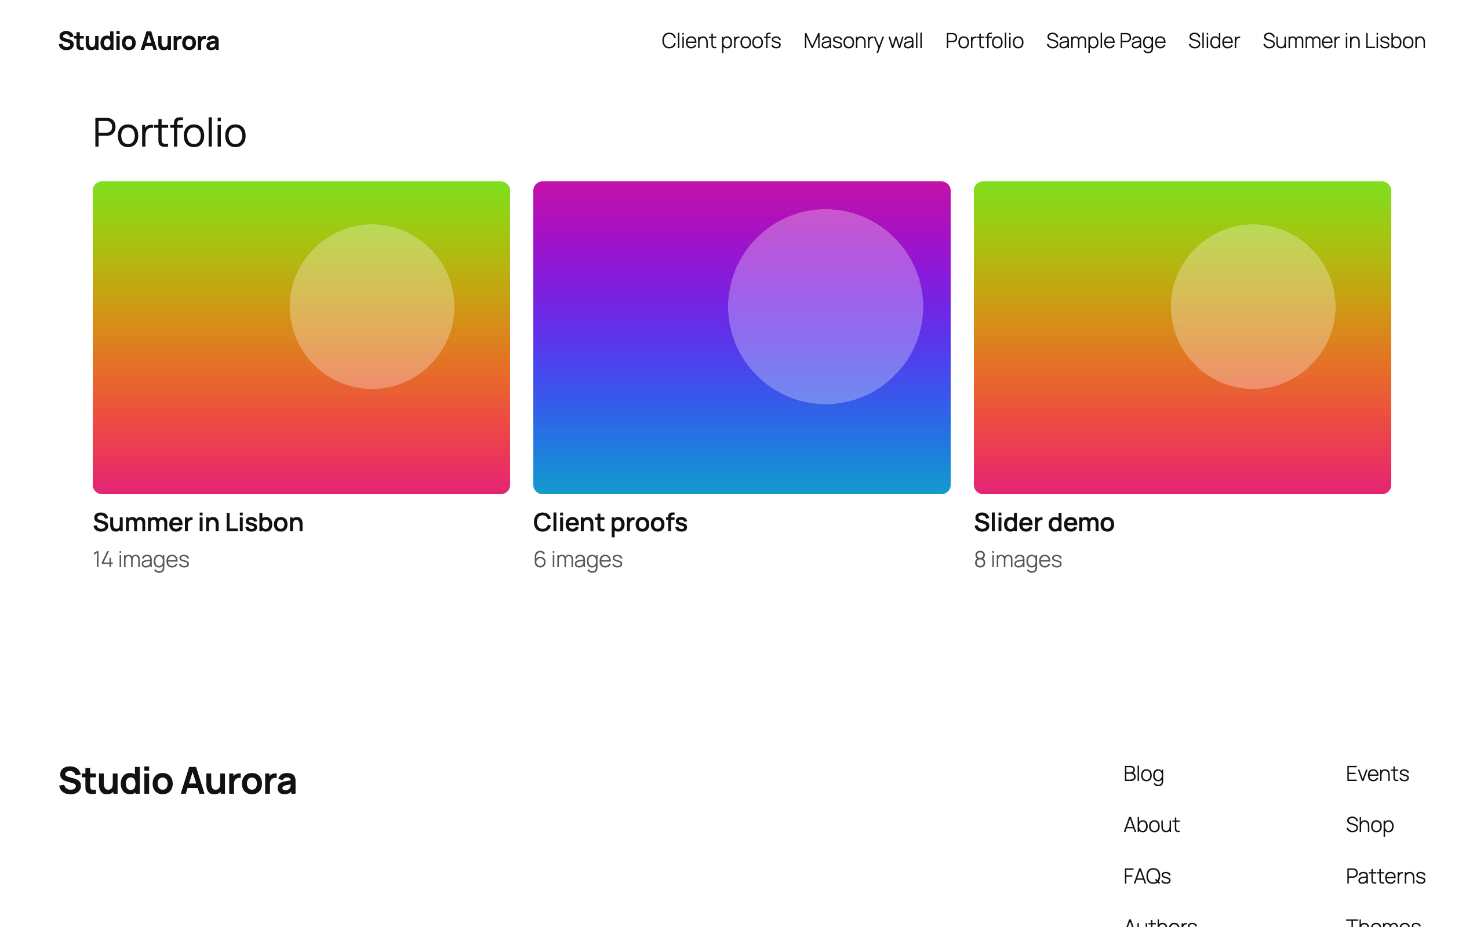Click the 8 images count text

[1018, 560]
